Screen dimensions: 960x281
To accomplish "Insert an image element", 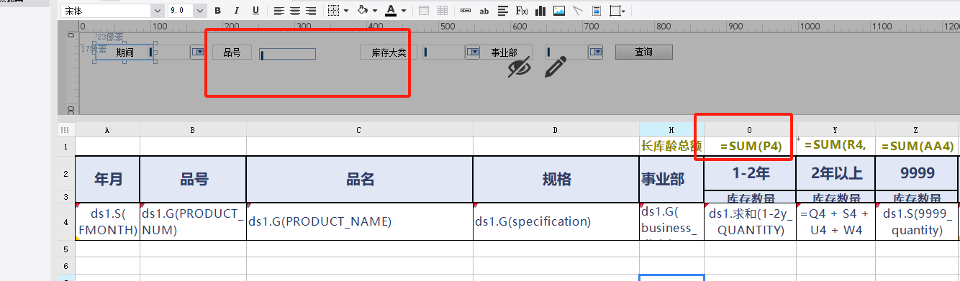I will point(559,11).
